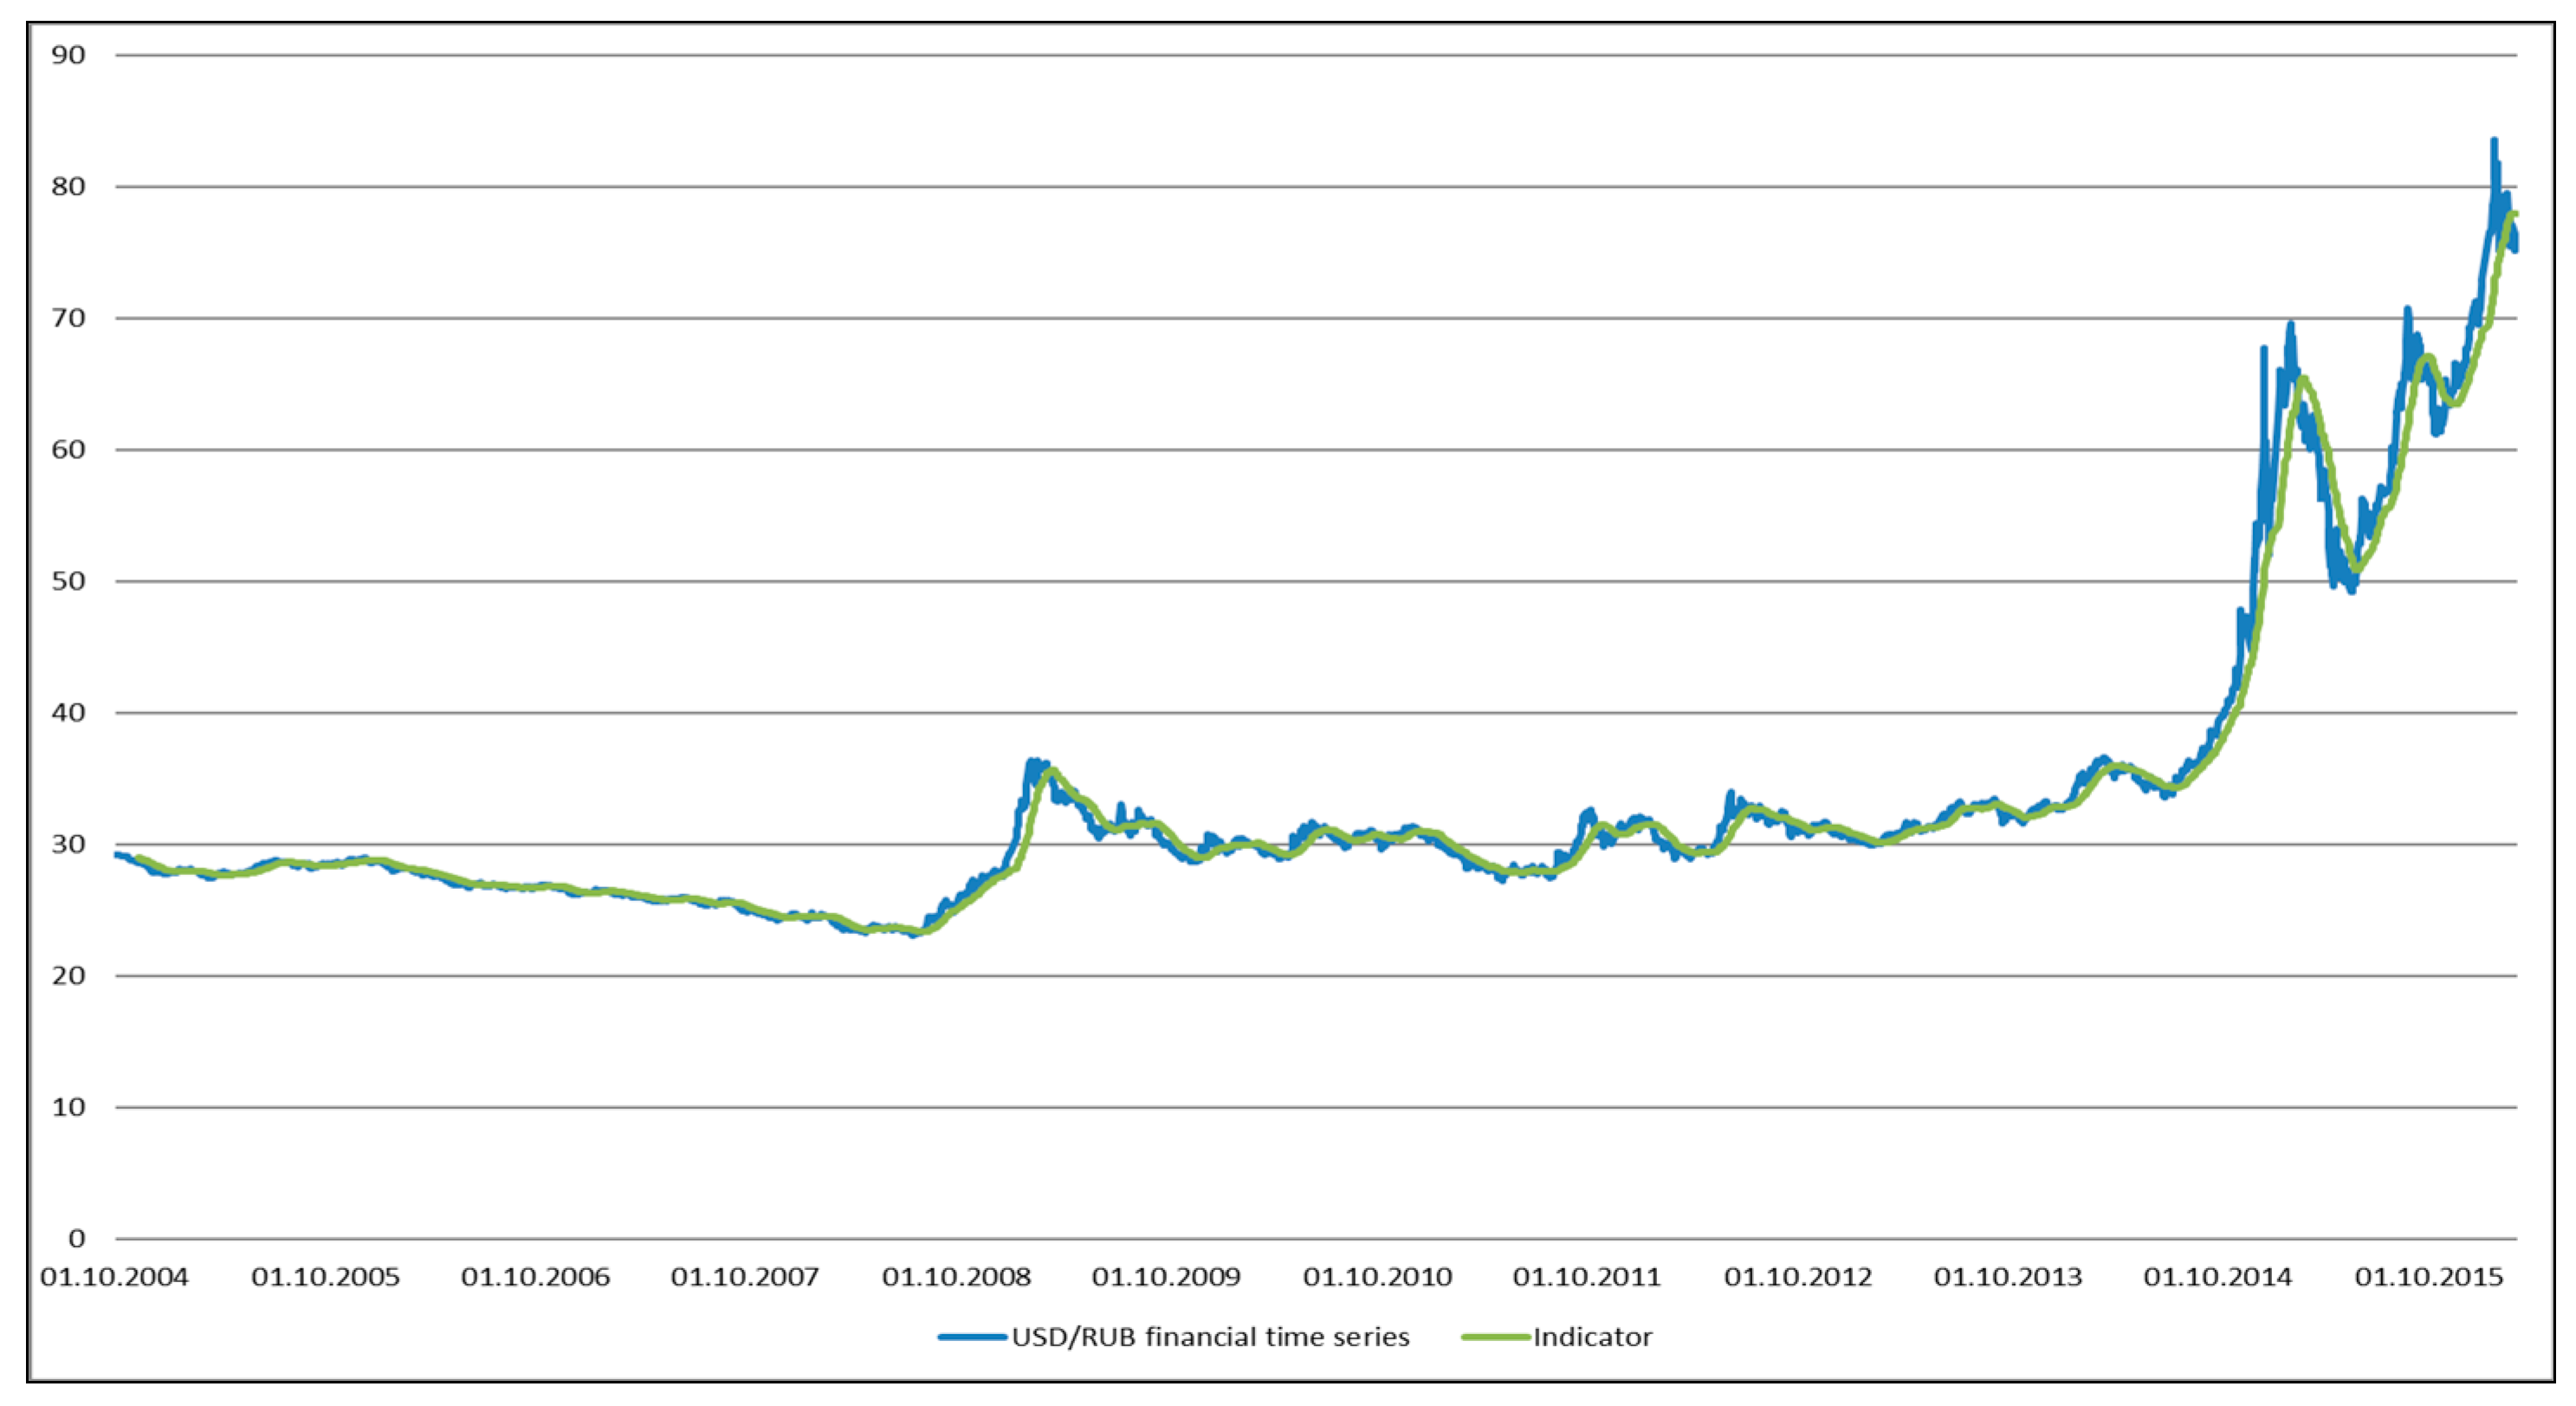This screenshot has width=2576, height=1406.
Task: Click the 0 value on y-axis
Action: click(76, 1239)
